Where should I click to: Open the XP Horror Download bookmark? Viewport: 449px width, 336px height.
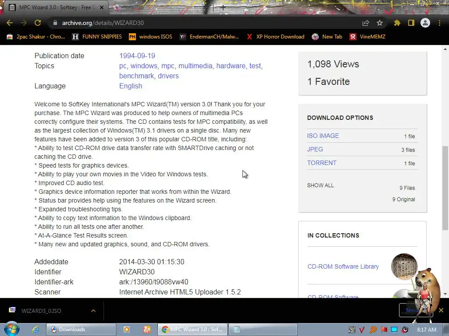click(275, 37)
